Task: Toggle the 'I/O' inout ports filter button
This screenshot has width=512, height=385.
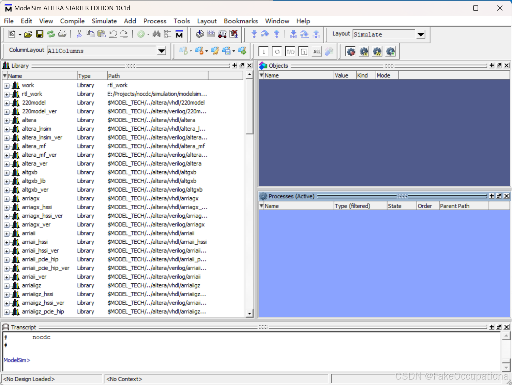Action: click(x=290, y=52)
